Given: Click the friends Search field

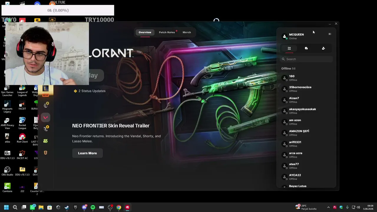Looking at the screenshot, I should tap(306, 59).
